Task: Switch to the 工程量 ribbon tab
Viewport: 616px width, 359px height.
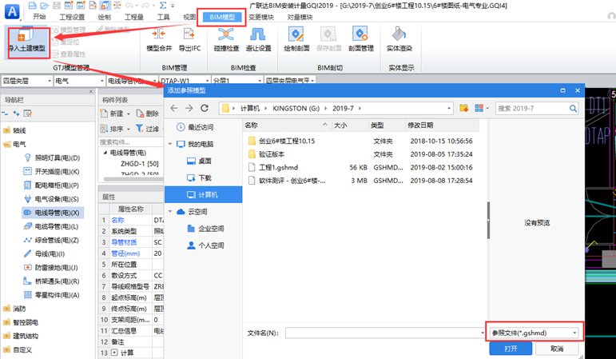Action: [x=135, y=17]
